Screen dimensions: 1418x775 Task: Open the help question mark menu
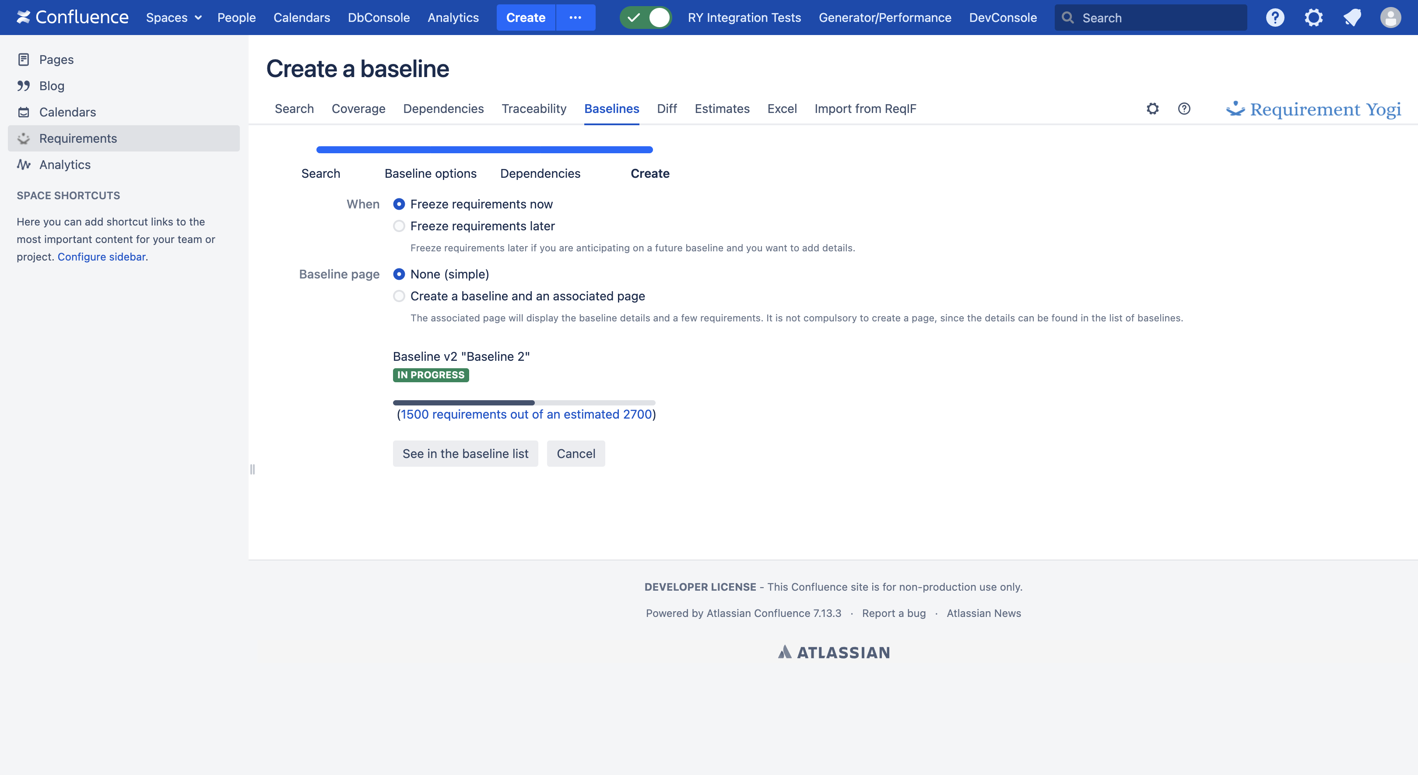click(1275, 18)
